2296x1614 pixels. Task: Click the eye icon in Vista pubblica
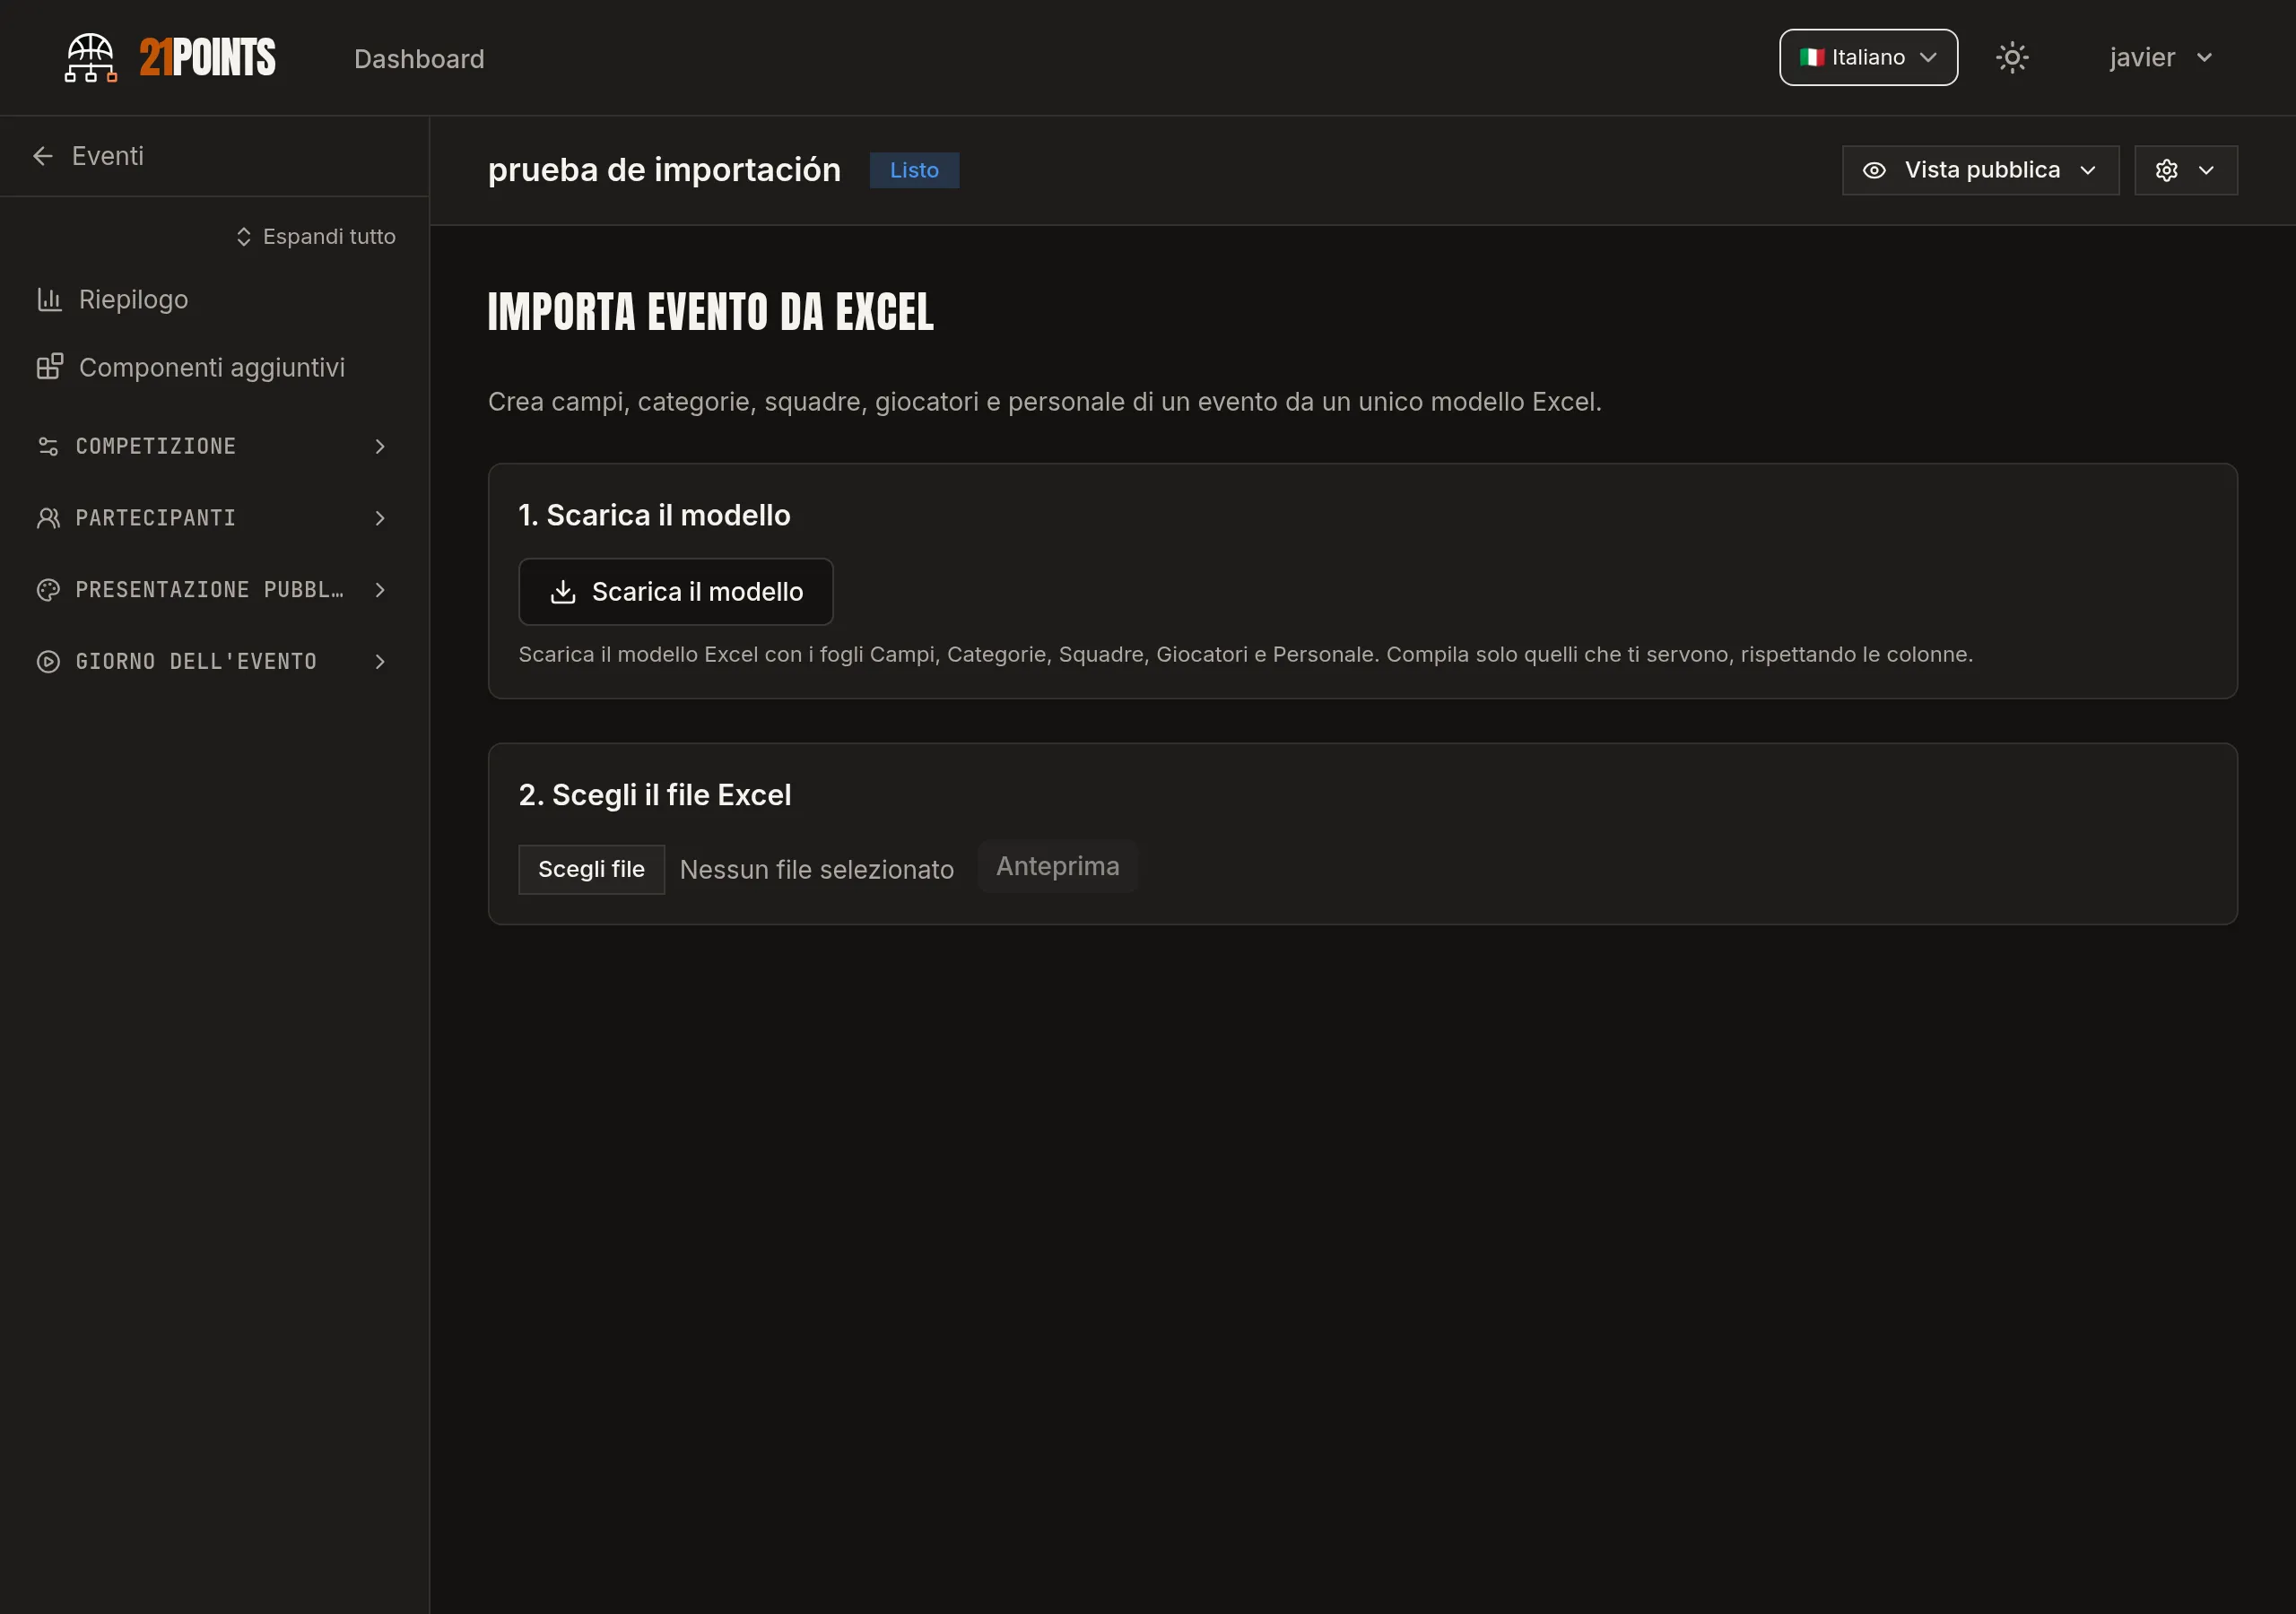click(1874, 170)
